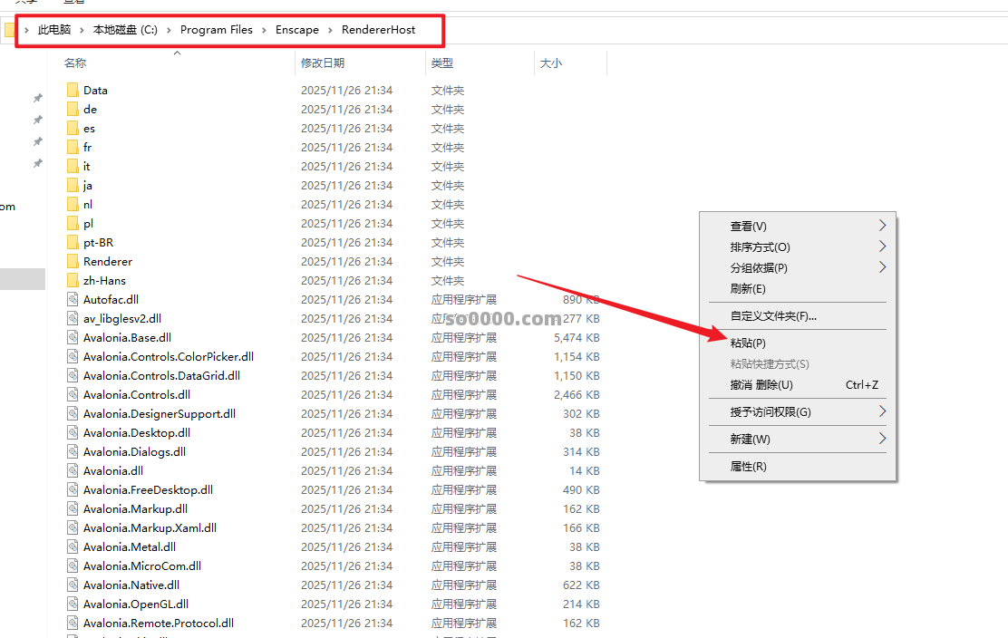Toggle sort order on the 名称 column

pos(74,63)
